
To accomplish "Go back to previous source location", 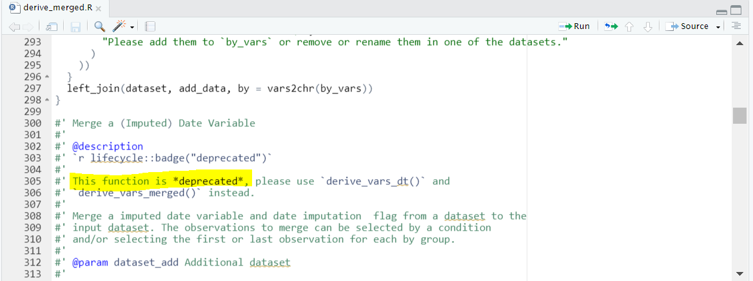I will 14,26.
